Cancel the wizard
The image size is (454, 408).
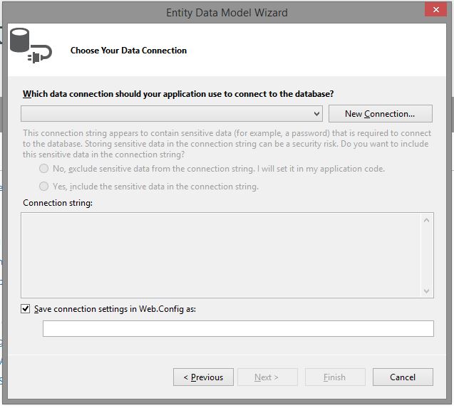pyautogui.click(x=403, y=377)
